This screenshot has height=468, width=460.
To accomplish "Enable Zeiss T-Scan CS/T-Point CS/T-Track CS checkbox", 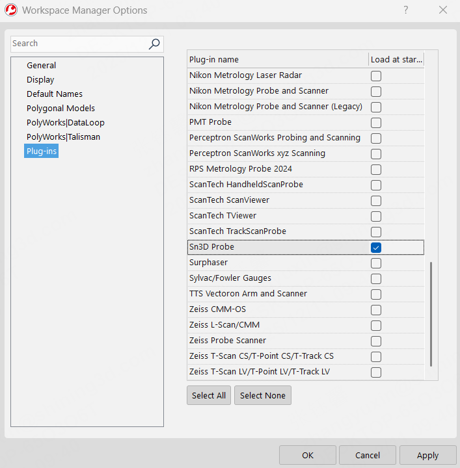I will (x=376, y=356).
